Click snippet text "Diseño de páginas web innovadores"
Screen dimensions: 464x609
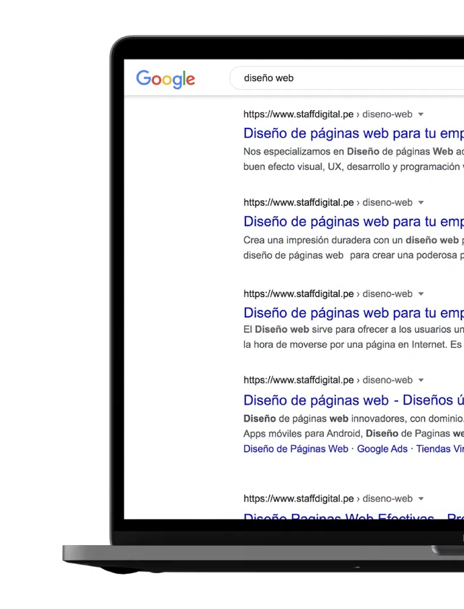click(325, 419)
